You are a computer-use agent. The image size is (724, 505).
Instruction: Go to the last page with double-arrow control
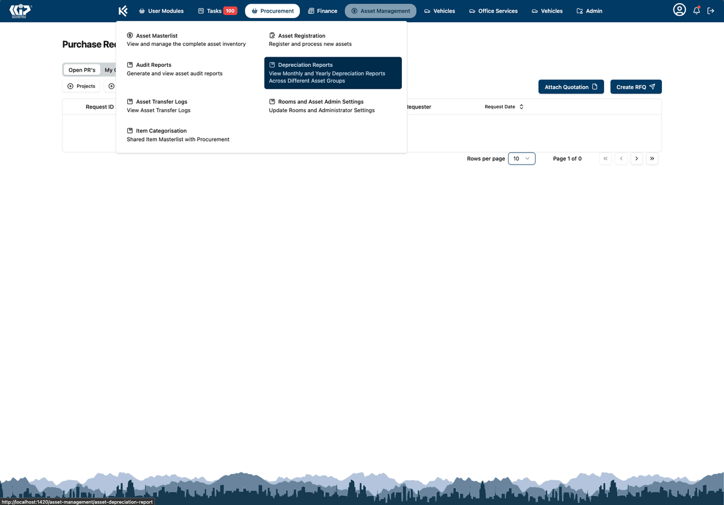[652, 158]
